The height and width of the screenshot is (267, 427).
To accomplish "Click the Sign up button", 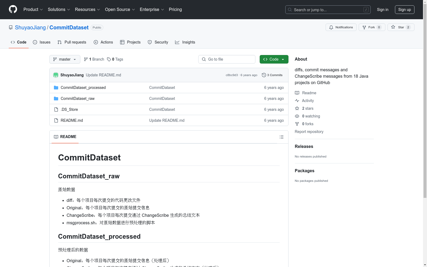I will tap(405, 10).
